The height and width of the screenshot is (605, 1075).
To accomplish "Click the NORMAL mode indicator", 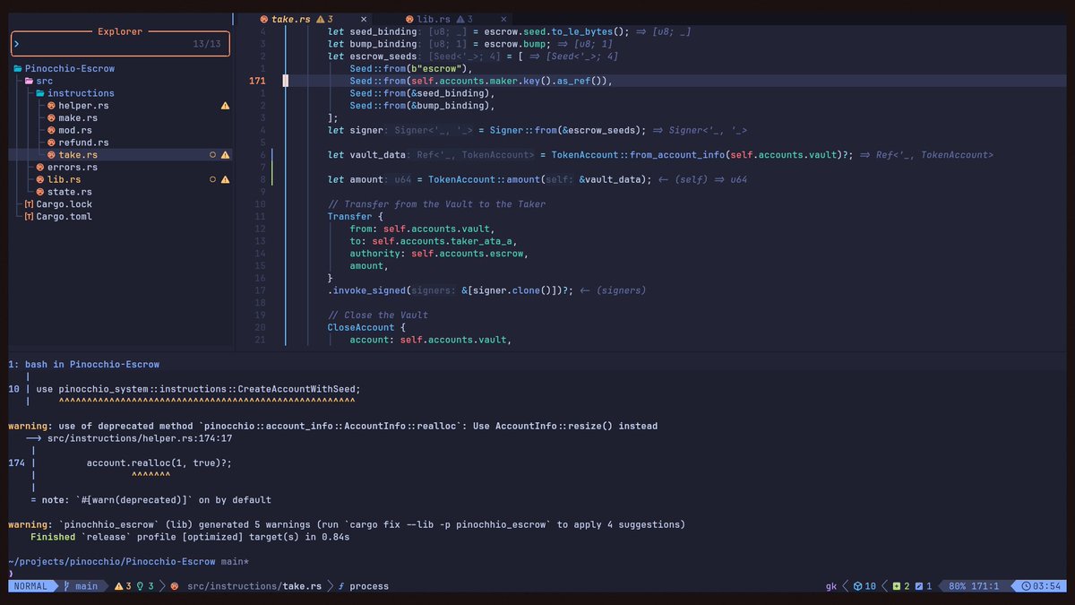I will click(x=32, y=586).
